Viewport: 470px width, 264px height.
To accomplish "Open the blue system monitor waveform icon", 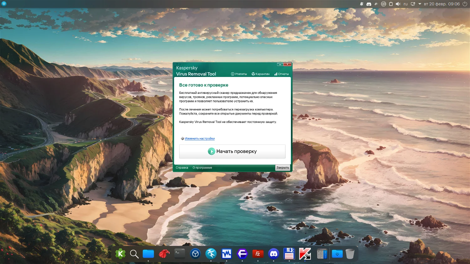I will pos(227,254).
